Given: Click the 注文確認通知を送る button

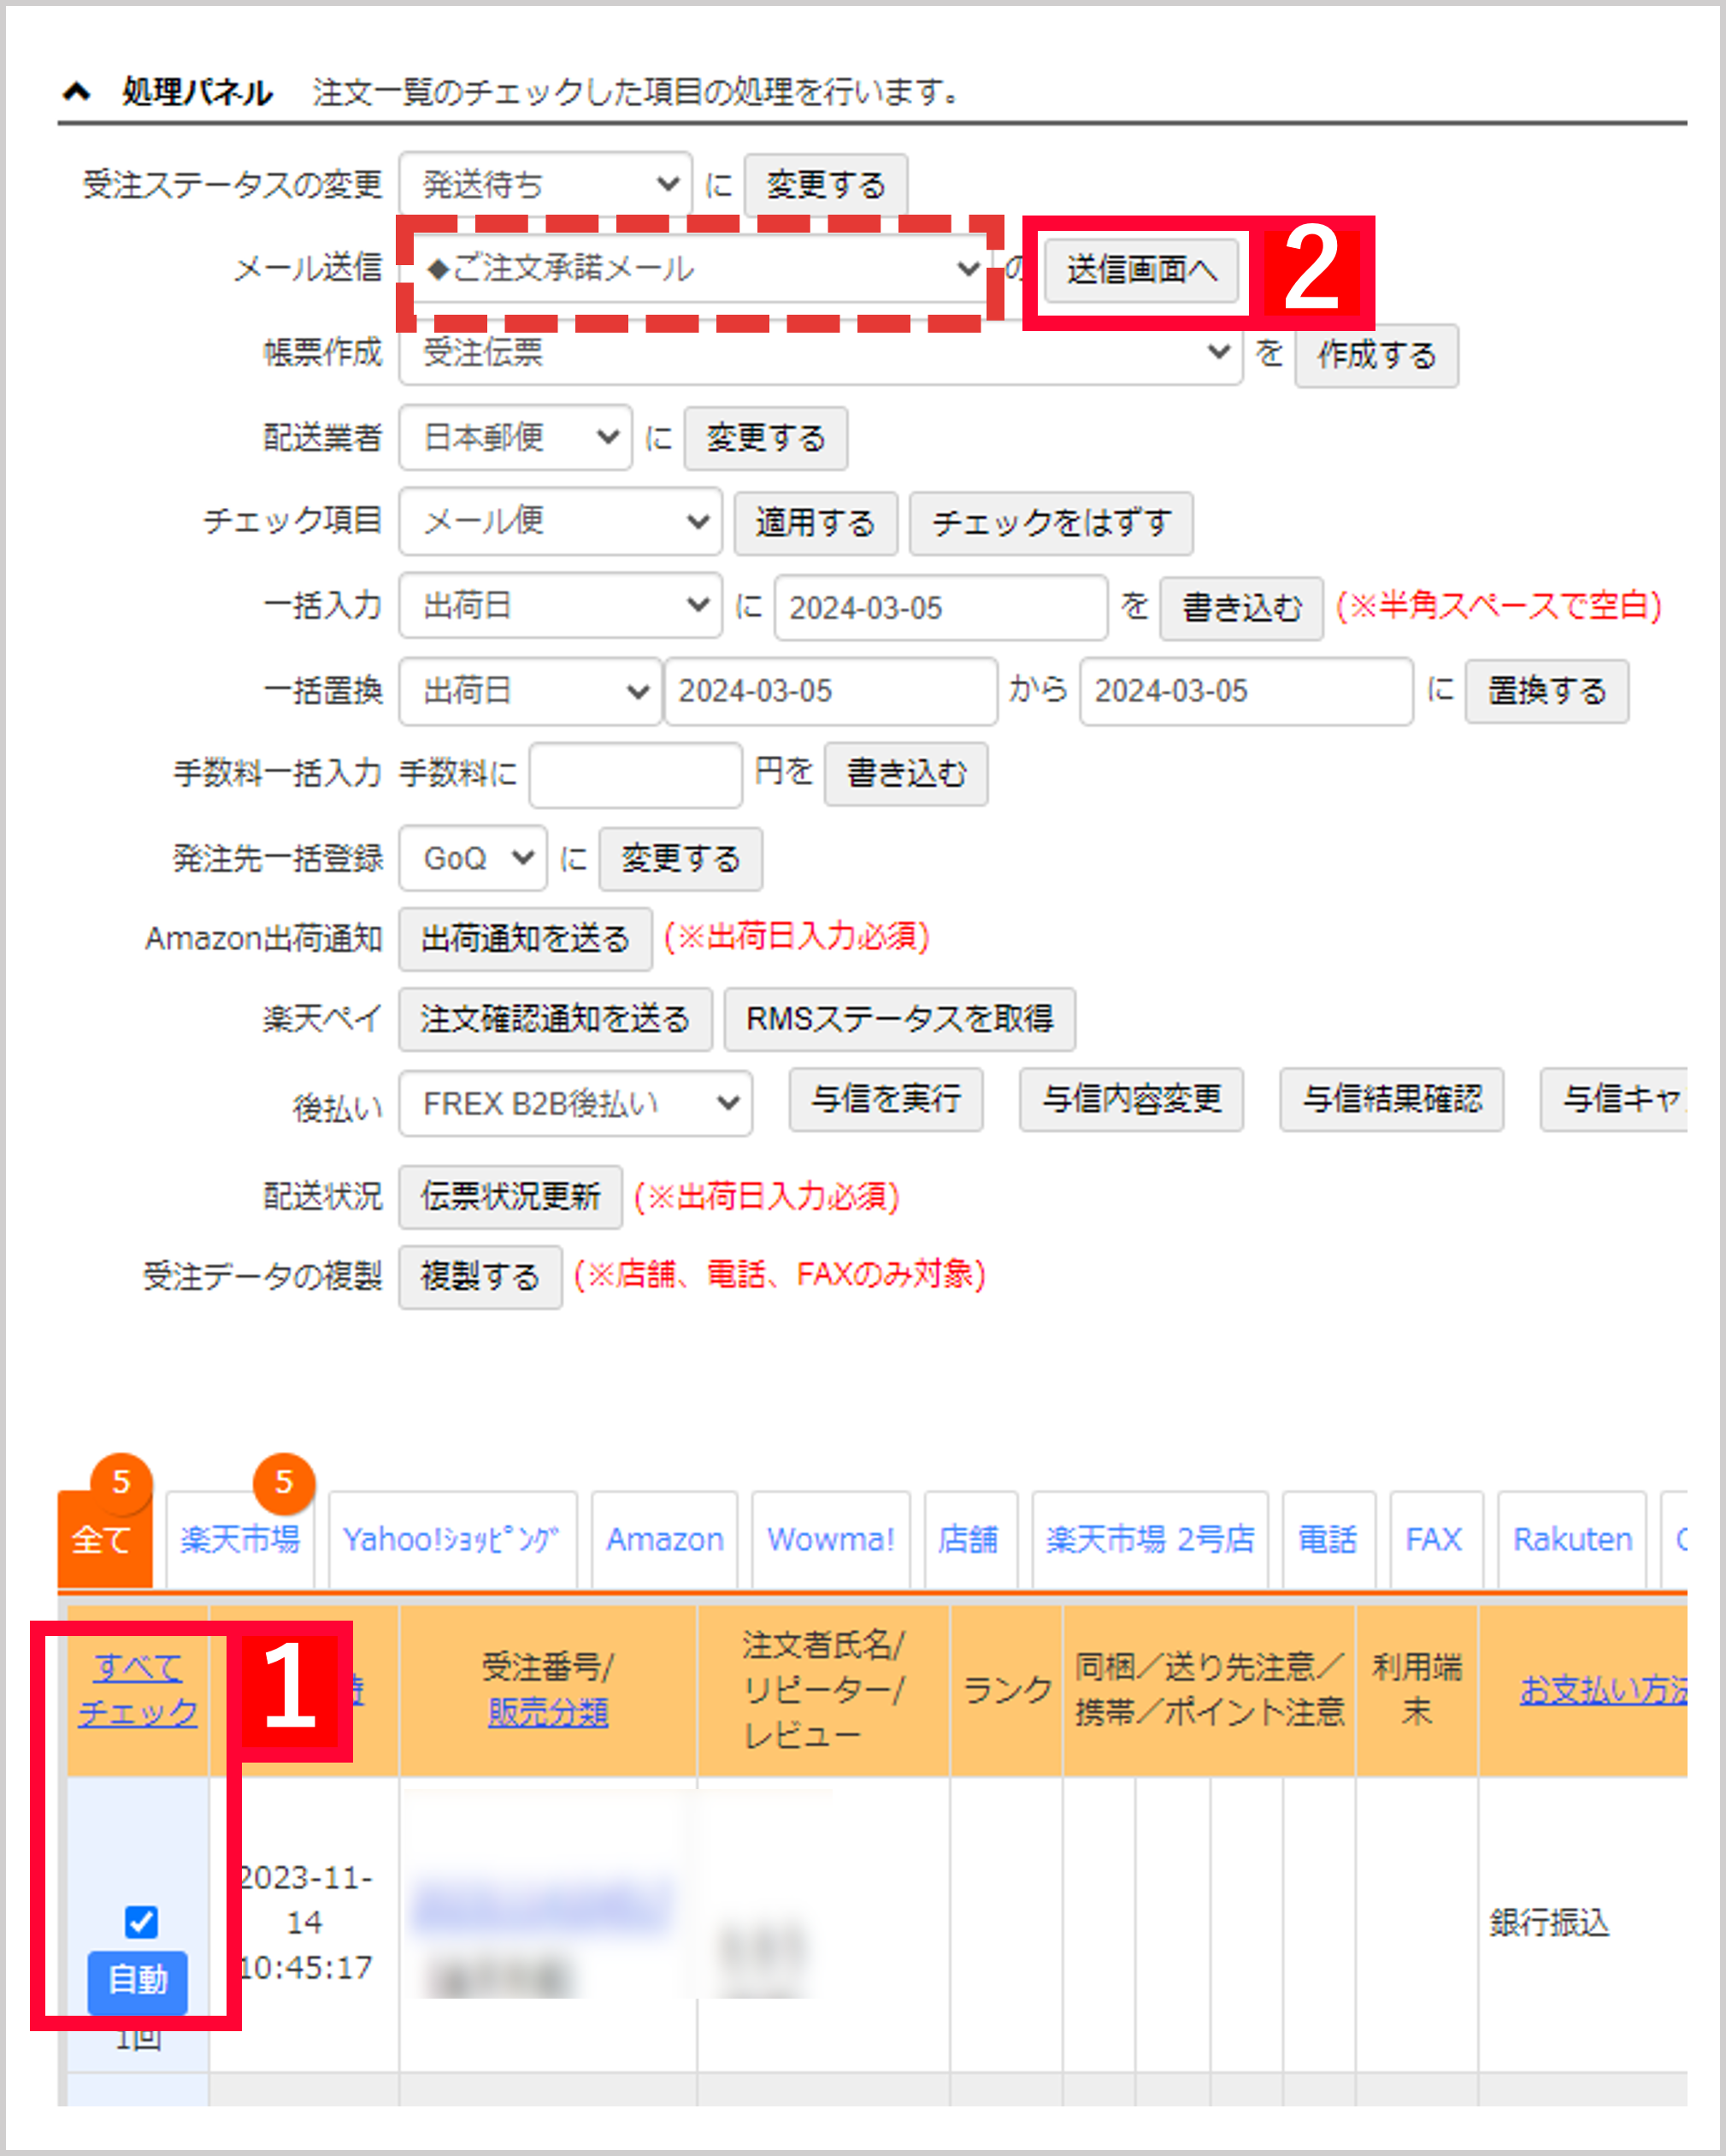Looking at the screenshot, I should tap(556, 1019).
